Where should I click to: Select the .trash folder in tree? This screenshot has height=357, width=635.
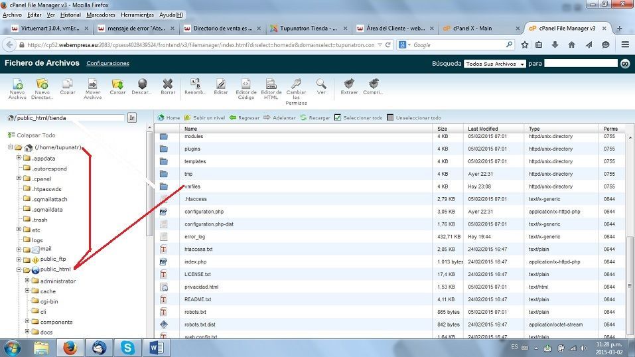point(40,220)
